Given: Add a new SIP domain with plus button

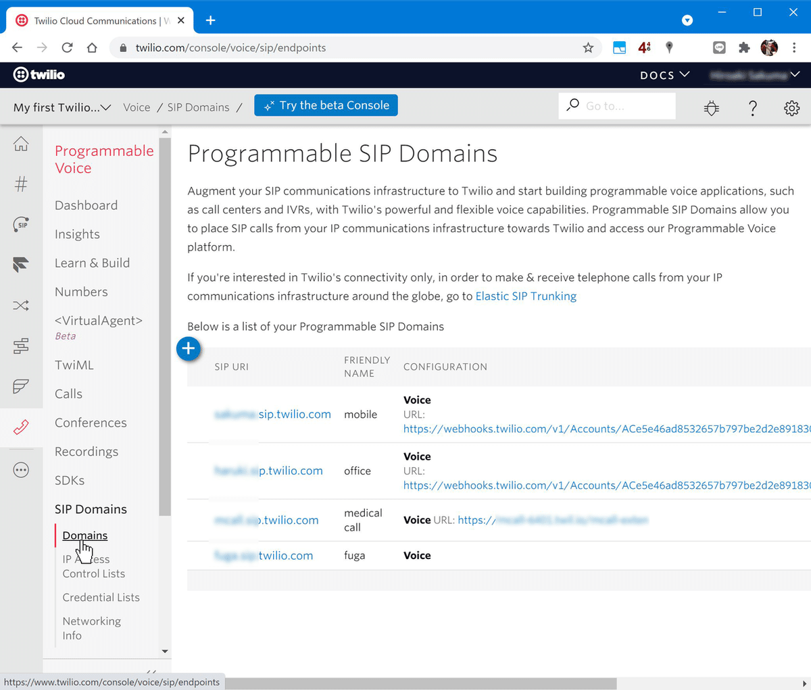Looking at the screenshot, I should [189, 348].
